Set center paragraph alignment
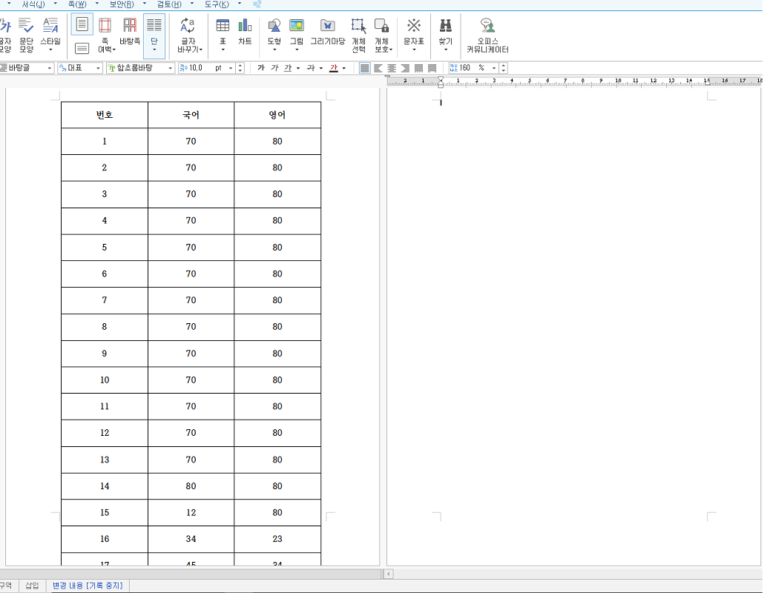Screen dimensions: 770x593 (392, 67)
